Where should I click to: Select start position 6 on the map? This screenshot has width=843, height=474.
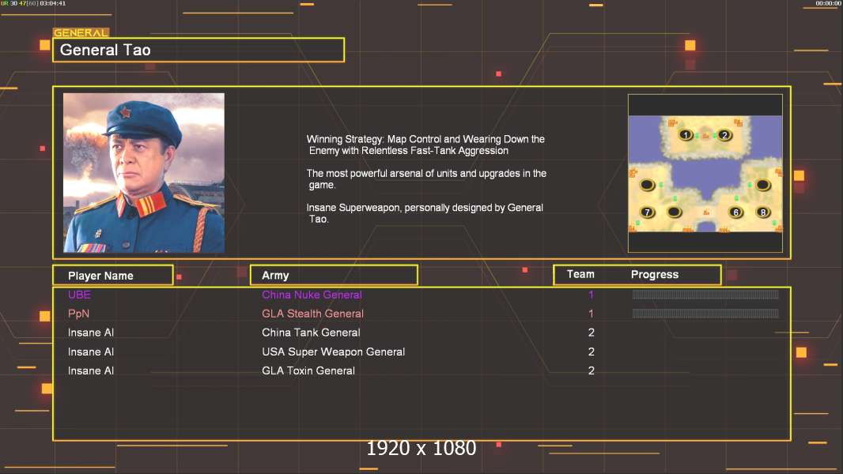click(736, 212)
